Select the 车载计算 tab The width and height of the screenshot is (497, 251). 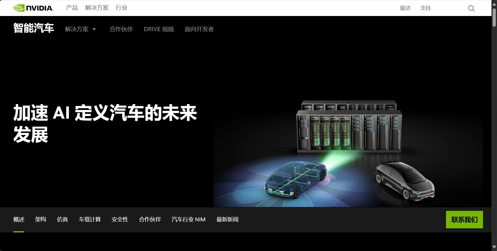pyautogui.click(x=90, y=220)
